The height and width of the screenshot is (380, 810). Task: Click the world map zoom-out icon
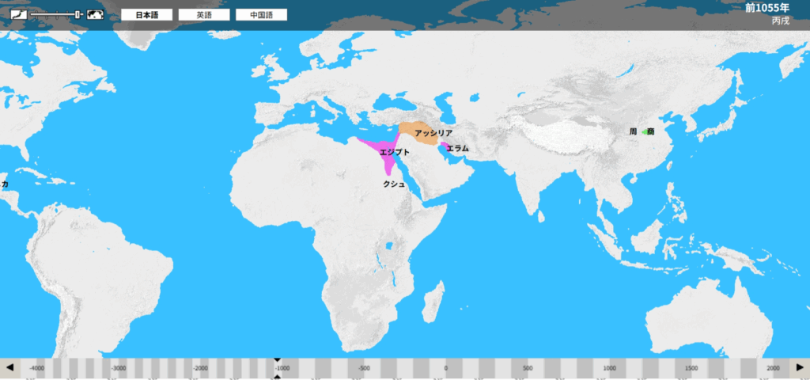pyautogui.click(x=96, y=14)
